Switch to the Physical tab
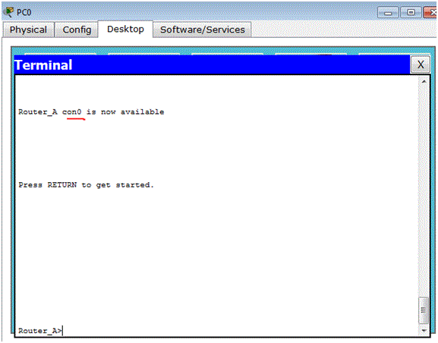The height and width of the screenshot is (343, 438). (28, 30)
